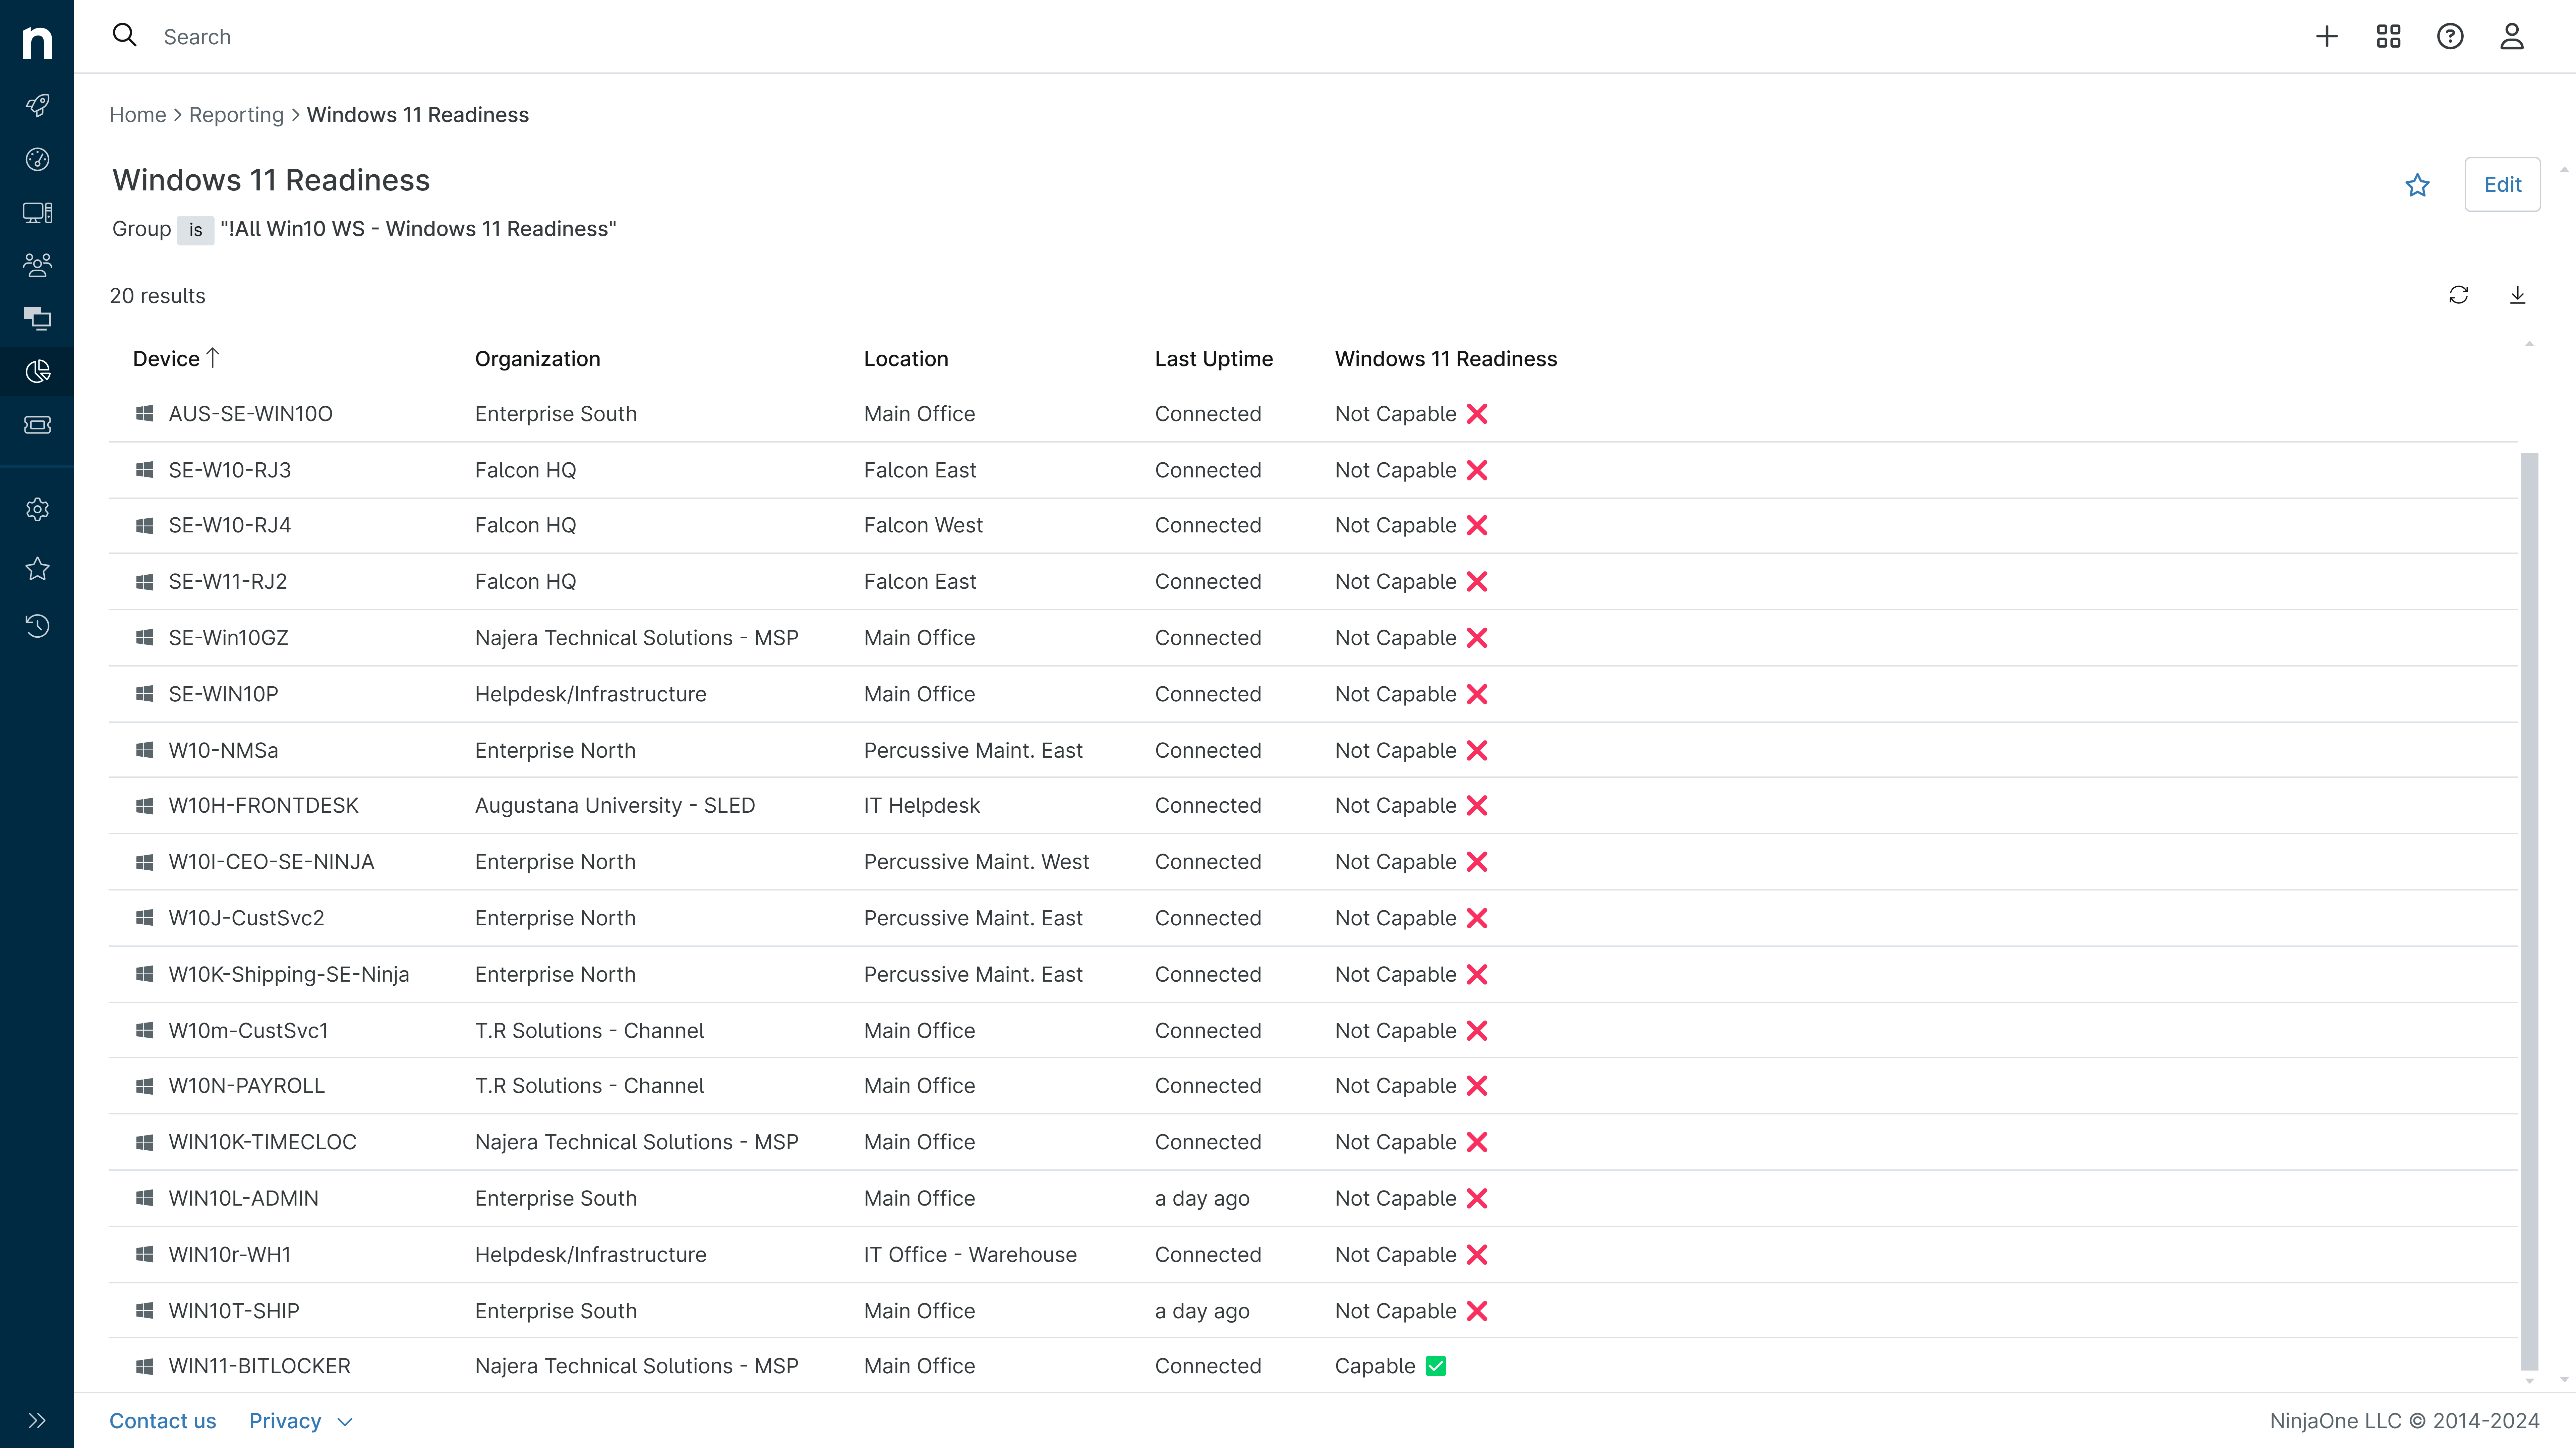Sort by Windows 11 Readiness column header

click(1446, 359)
